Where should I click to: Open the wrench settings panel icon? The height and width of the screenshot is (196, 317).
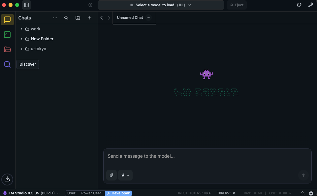click(310, 5)
